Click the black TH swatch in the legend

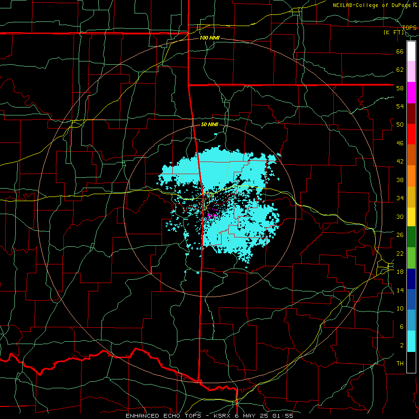[x=411, y=362]
